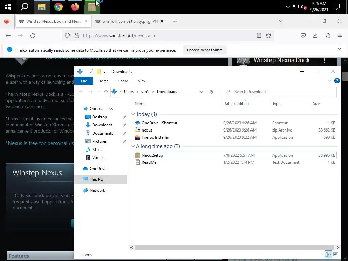The height and width of the screenshot is (261, 348).
Task: Collapse the Today group
Action: click(133, 114)
